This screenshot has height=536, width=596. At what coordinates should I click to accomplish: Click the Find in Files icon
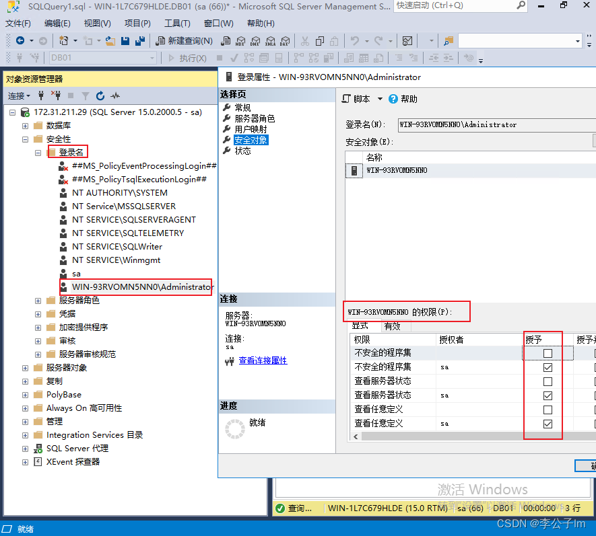tap(449, 40)
